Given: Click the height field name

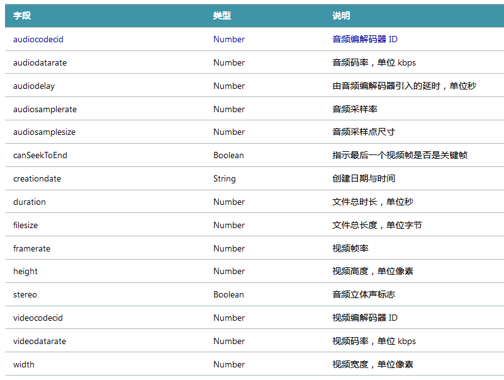Looking at the screenshot, I should 25,271.
